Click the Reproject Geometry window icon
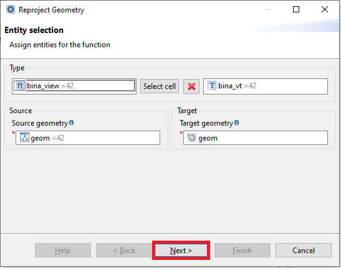 tap(11, 9)
